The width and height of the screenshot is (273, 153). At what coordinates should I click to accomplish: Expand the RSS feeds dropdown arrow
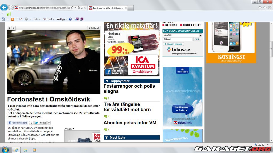17,19
